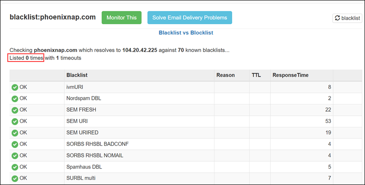
Task: Select the SEM URIRED blacklist name
Action: tap(83, 133)
